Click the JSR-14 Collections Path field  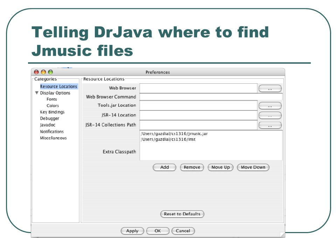click(198, 125)
